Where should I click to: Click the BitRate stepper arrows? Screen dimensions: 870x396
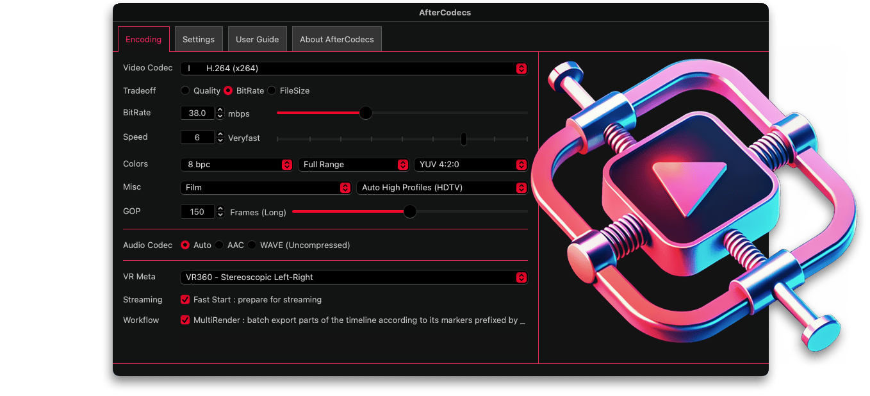tap(220, 113)
